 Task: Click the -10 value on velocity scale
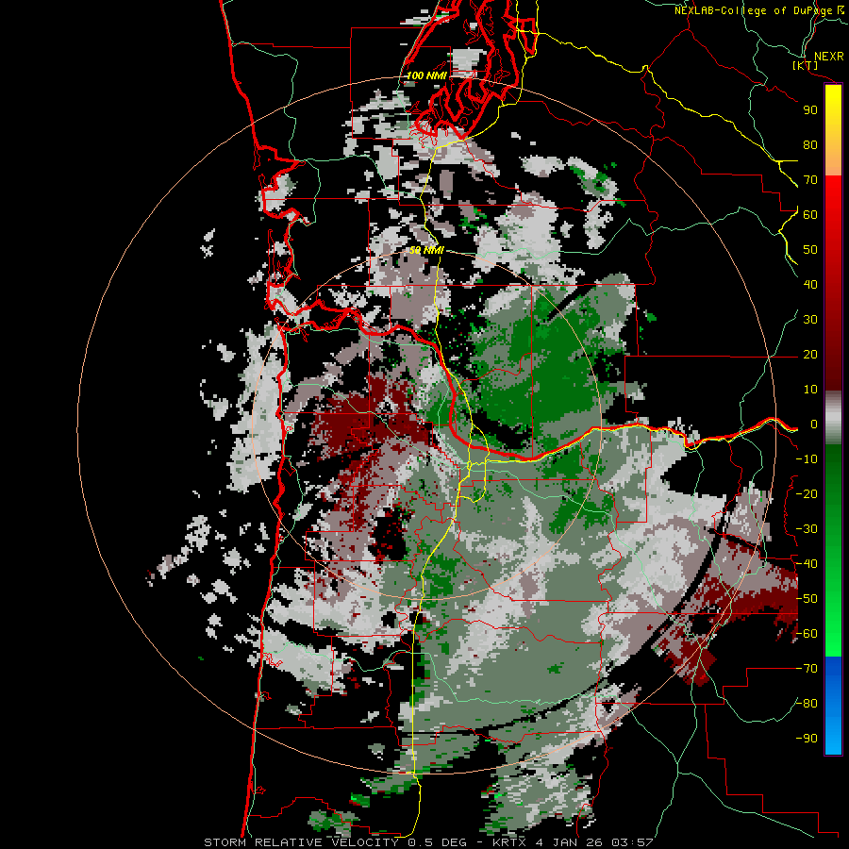click(807, 459)
